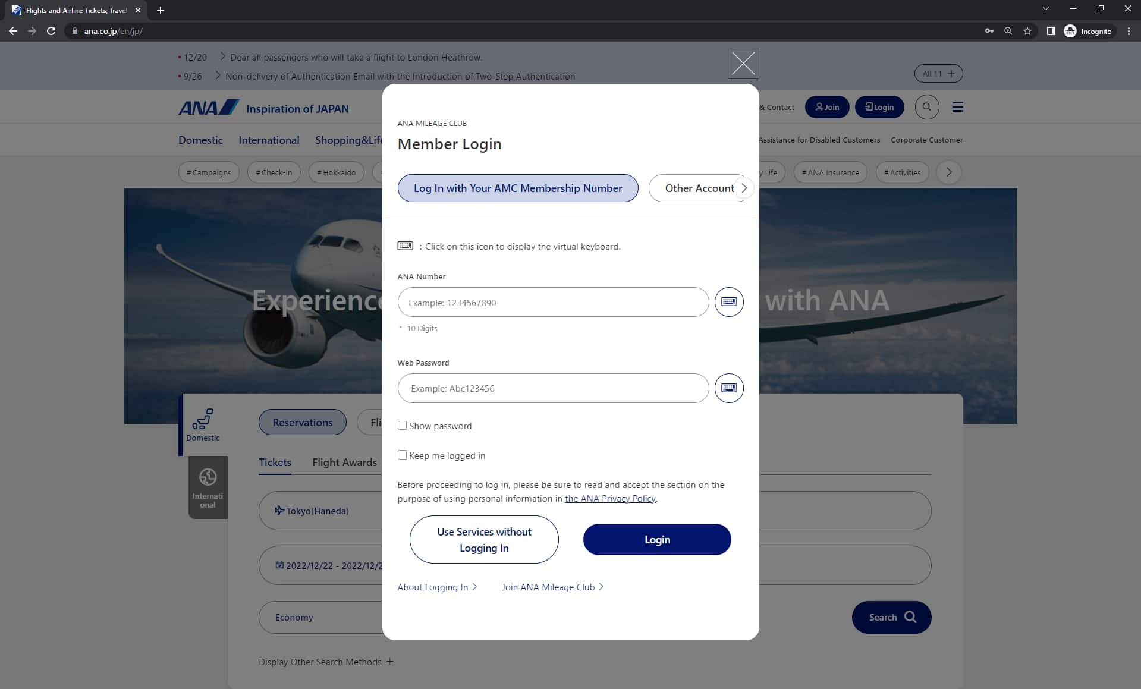Open browser side panel icon
This screenshot has width=1141, height=689.
pos(1051,31)
